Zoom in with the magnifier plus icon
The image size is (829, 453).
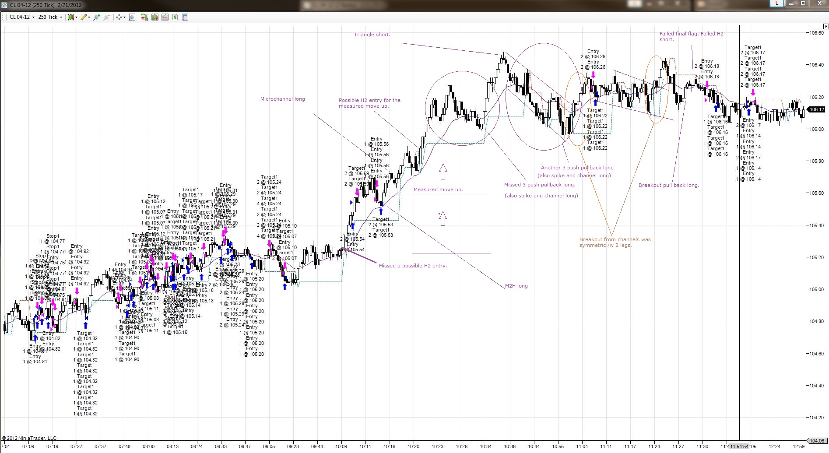coord(97,17)
